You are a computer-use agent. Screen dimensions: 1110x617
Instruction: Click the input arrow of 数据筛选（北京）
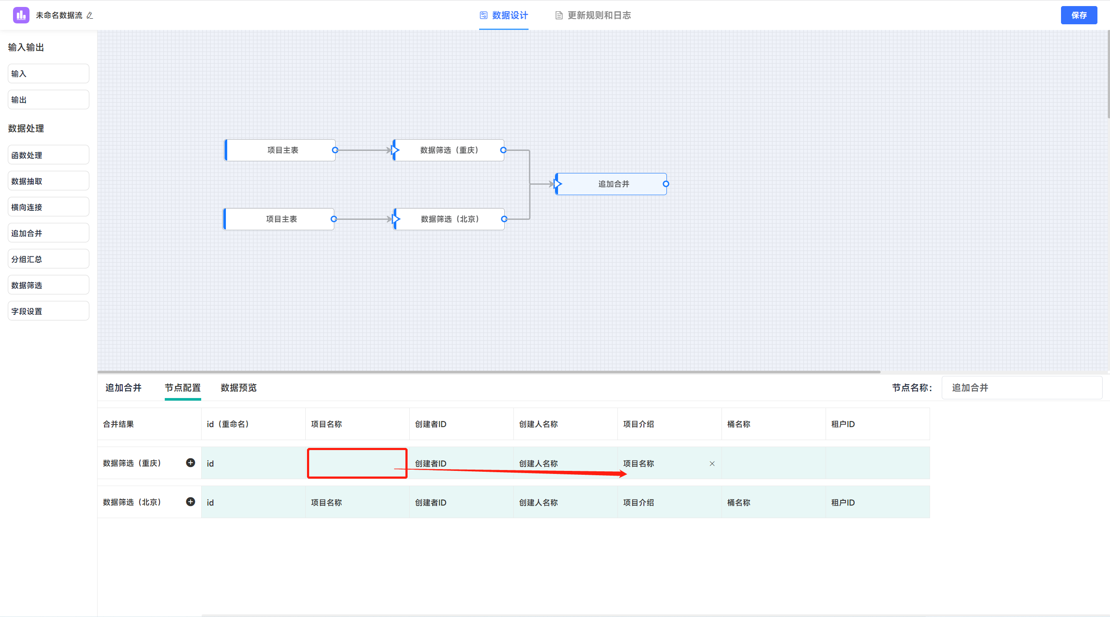click(396, 219)
